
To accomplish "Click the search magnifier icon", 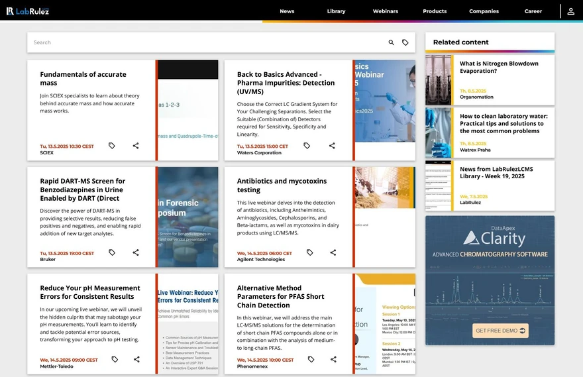I will [x=391, y=42].
